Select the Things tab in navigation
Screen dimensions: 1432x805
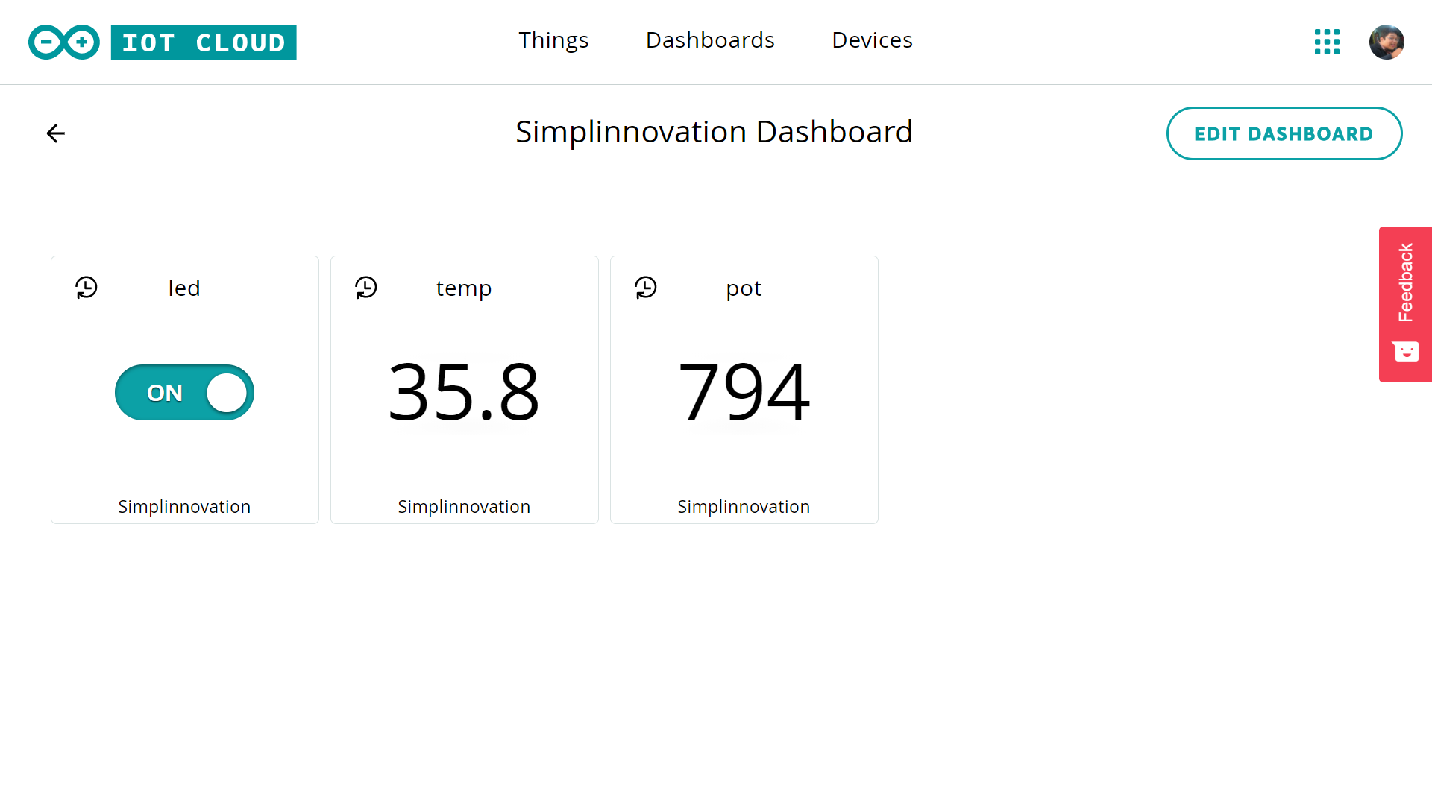pos(553,40)
